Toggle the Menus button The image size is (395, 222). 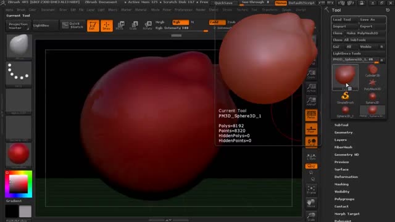click(281, 3)
